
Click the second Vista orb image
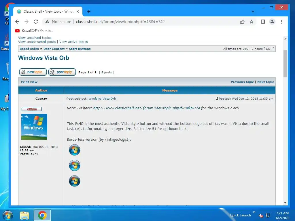[x=75, y=165]
